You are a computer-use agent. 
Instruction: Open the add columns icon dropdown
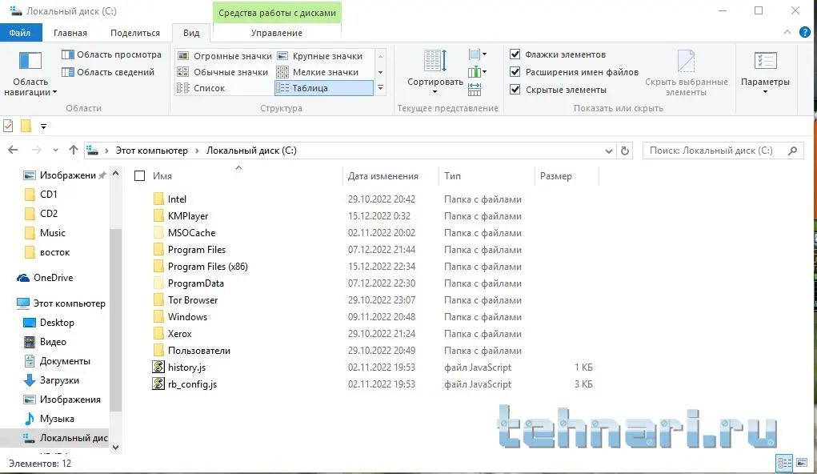click(x=477, y=72)
